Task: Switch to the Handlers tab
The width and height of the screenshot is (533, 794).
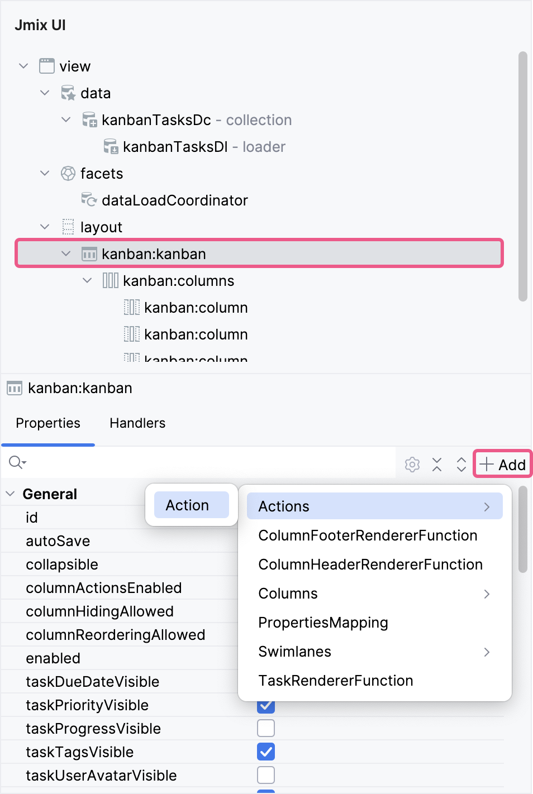Action: [137, 423]
